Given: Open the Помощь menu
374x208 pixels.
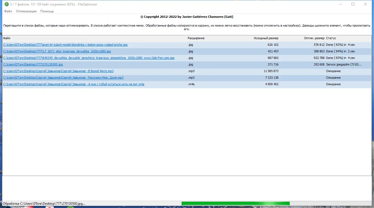Looking at the screenshot, I should pyautogui.click(x=47, y=11).
